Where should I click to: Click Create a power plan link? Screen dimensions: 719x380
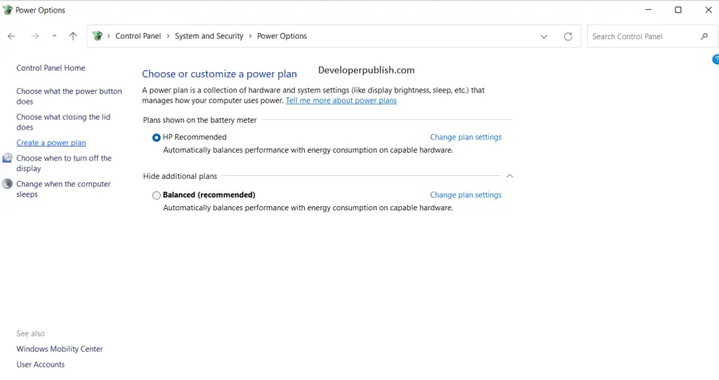pos(51,143)
